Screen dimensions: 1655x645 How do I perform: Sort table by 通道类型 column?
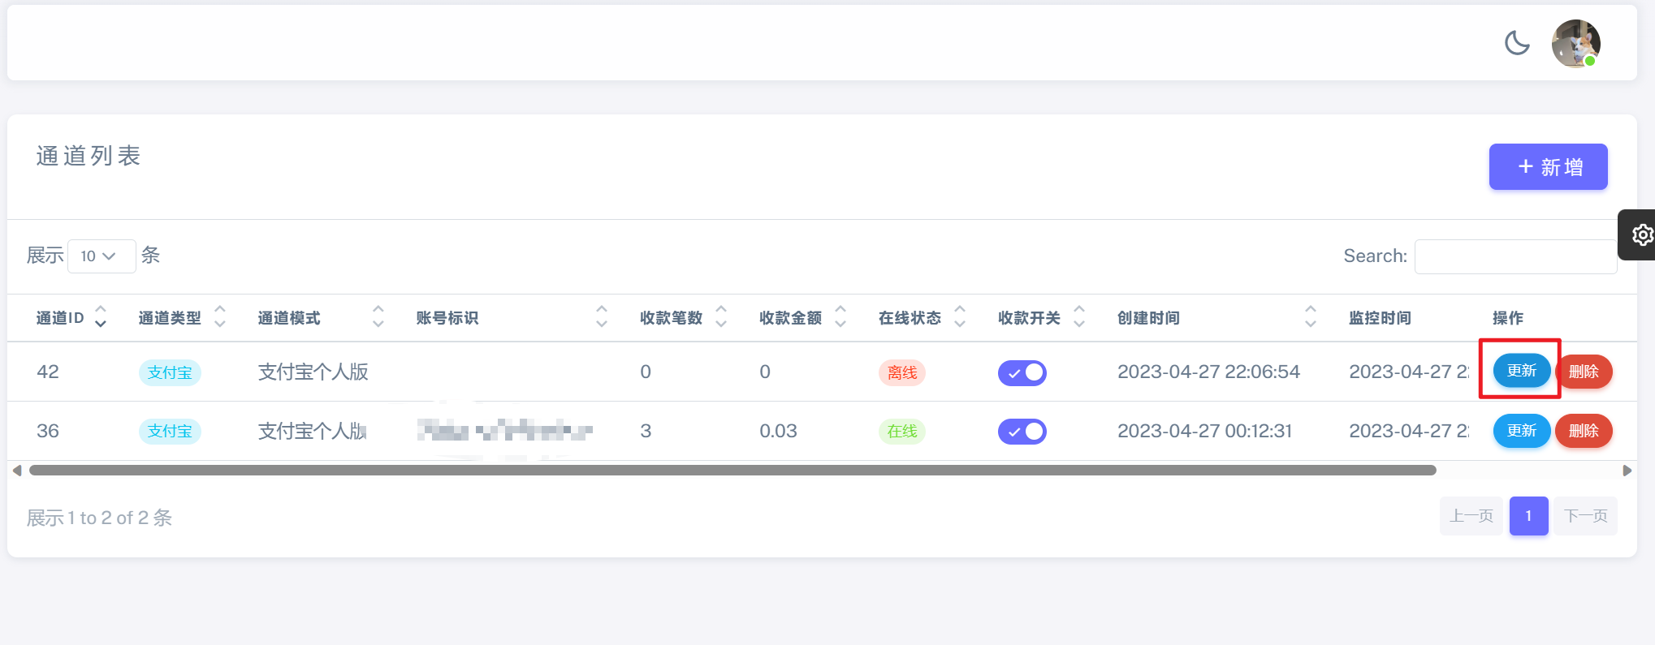[219, 316]
